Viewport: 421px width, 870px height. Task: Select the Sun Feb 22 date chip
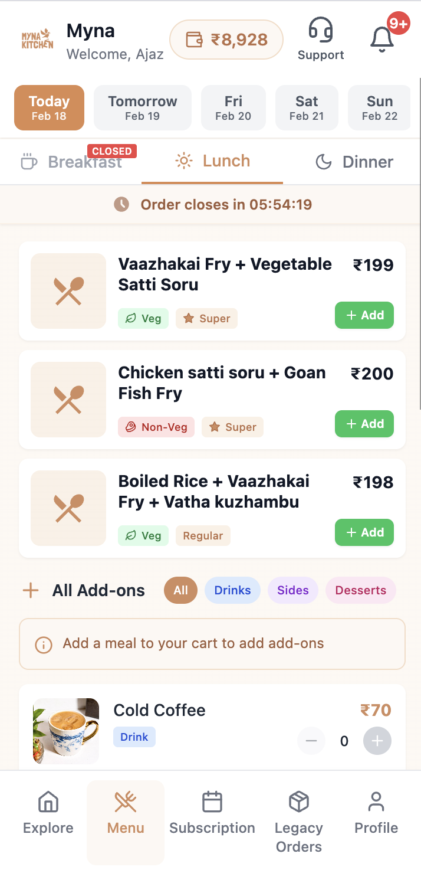[379, 107]
